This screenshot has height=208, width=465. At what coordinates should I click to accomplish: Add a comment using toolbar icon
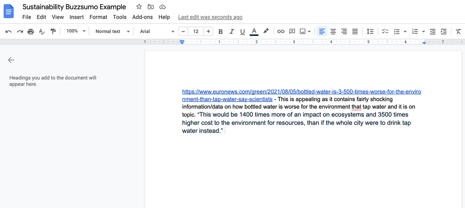click(292, 31)
